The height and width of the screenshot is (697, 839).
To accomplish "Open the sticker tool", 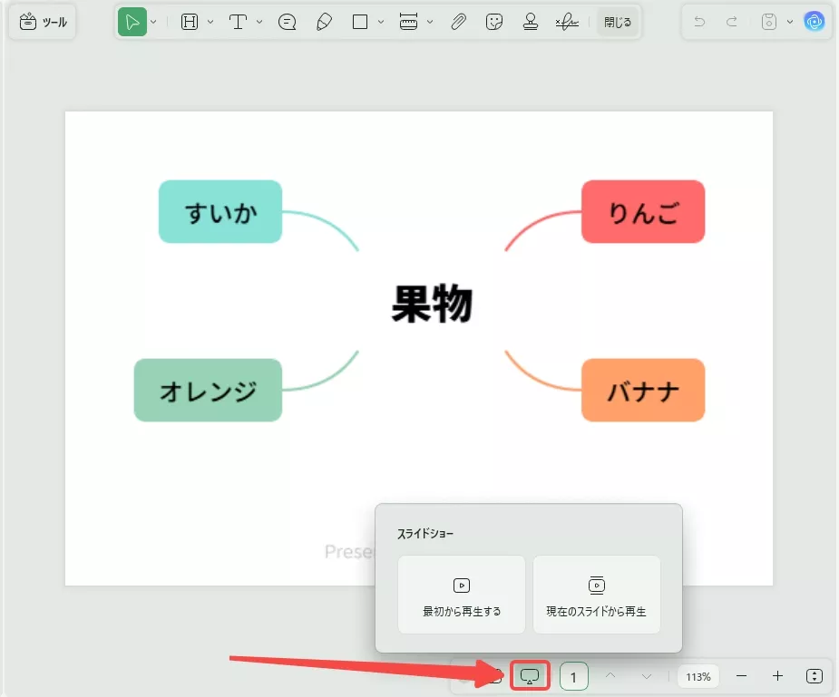I will 493,21.
